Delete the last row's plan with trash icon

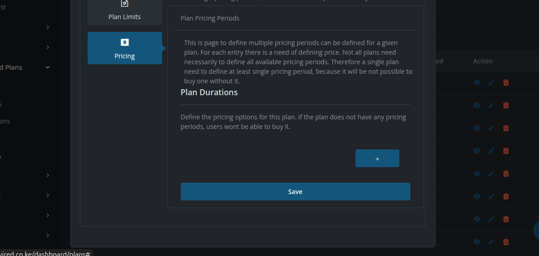506,242
